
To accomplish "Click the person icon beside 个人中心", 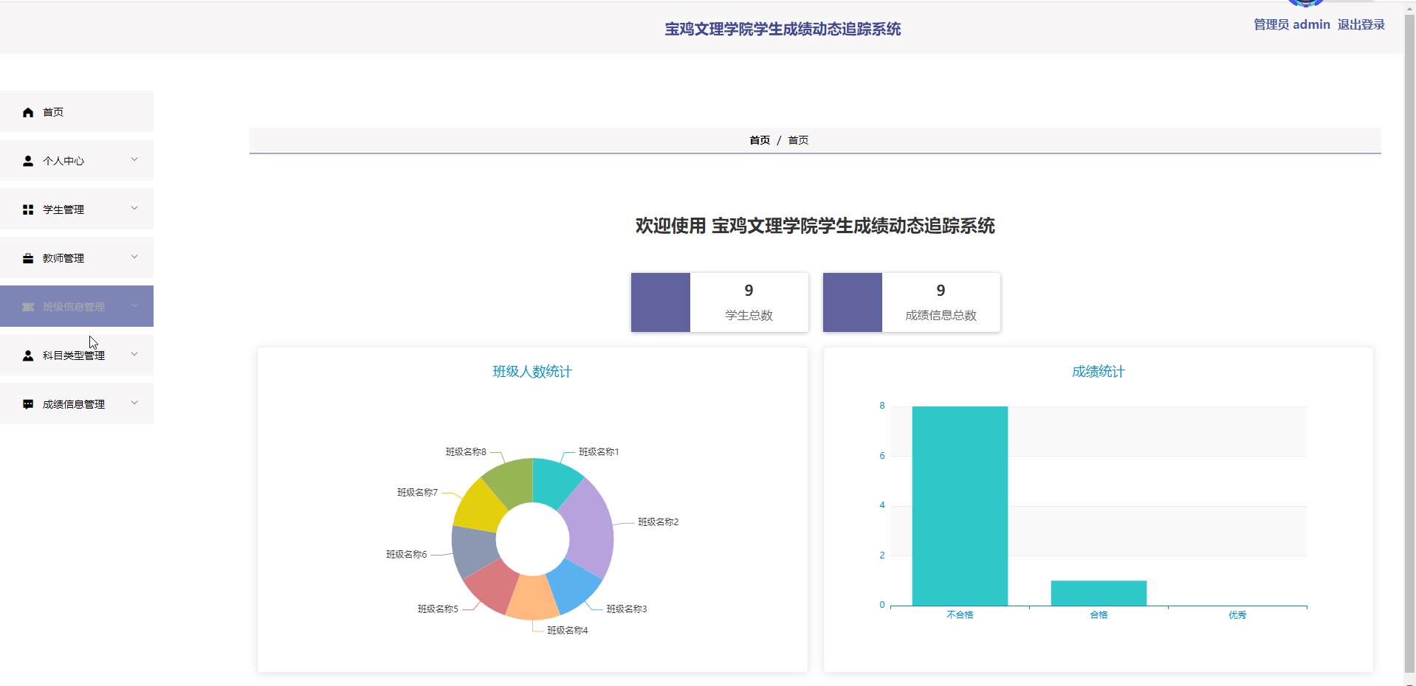I will pyautogui.click(x=28, y=161).
